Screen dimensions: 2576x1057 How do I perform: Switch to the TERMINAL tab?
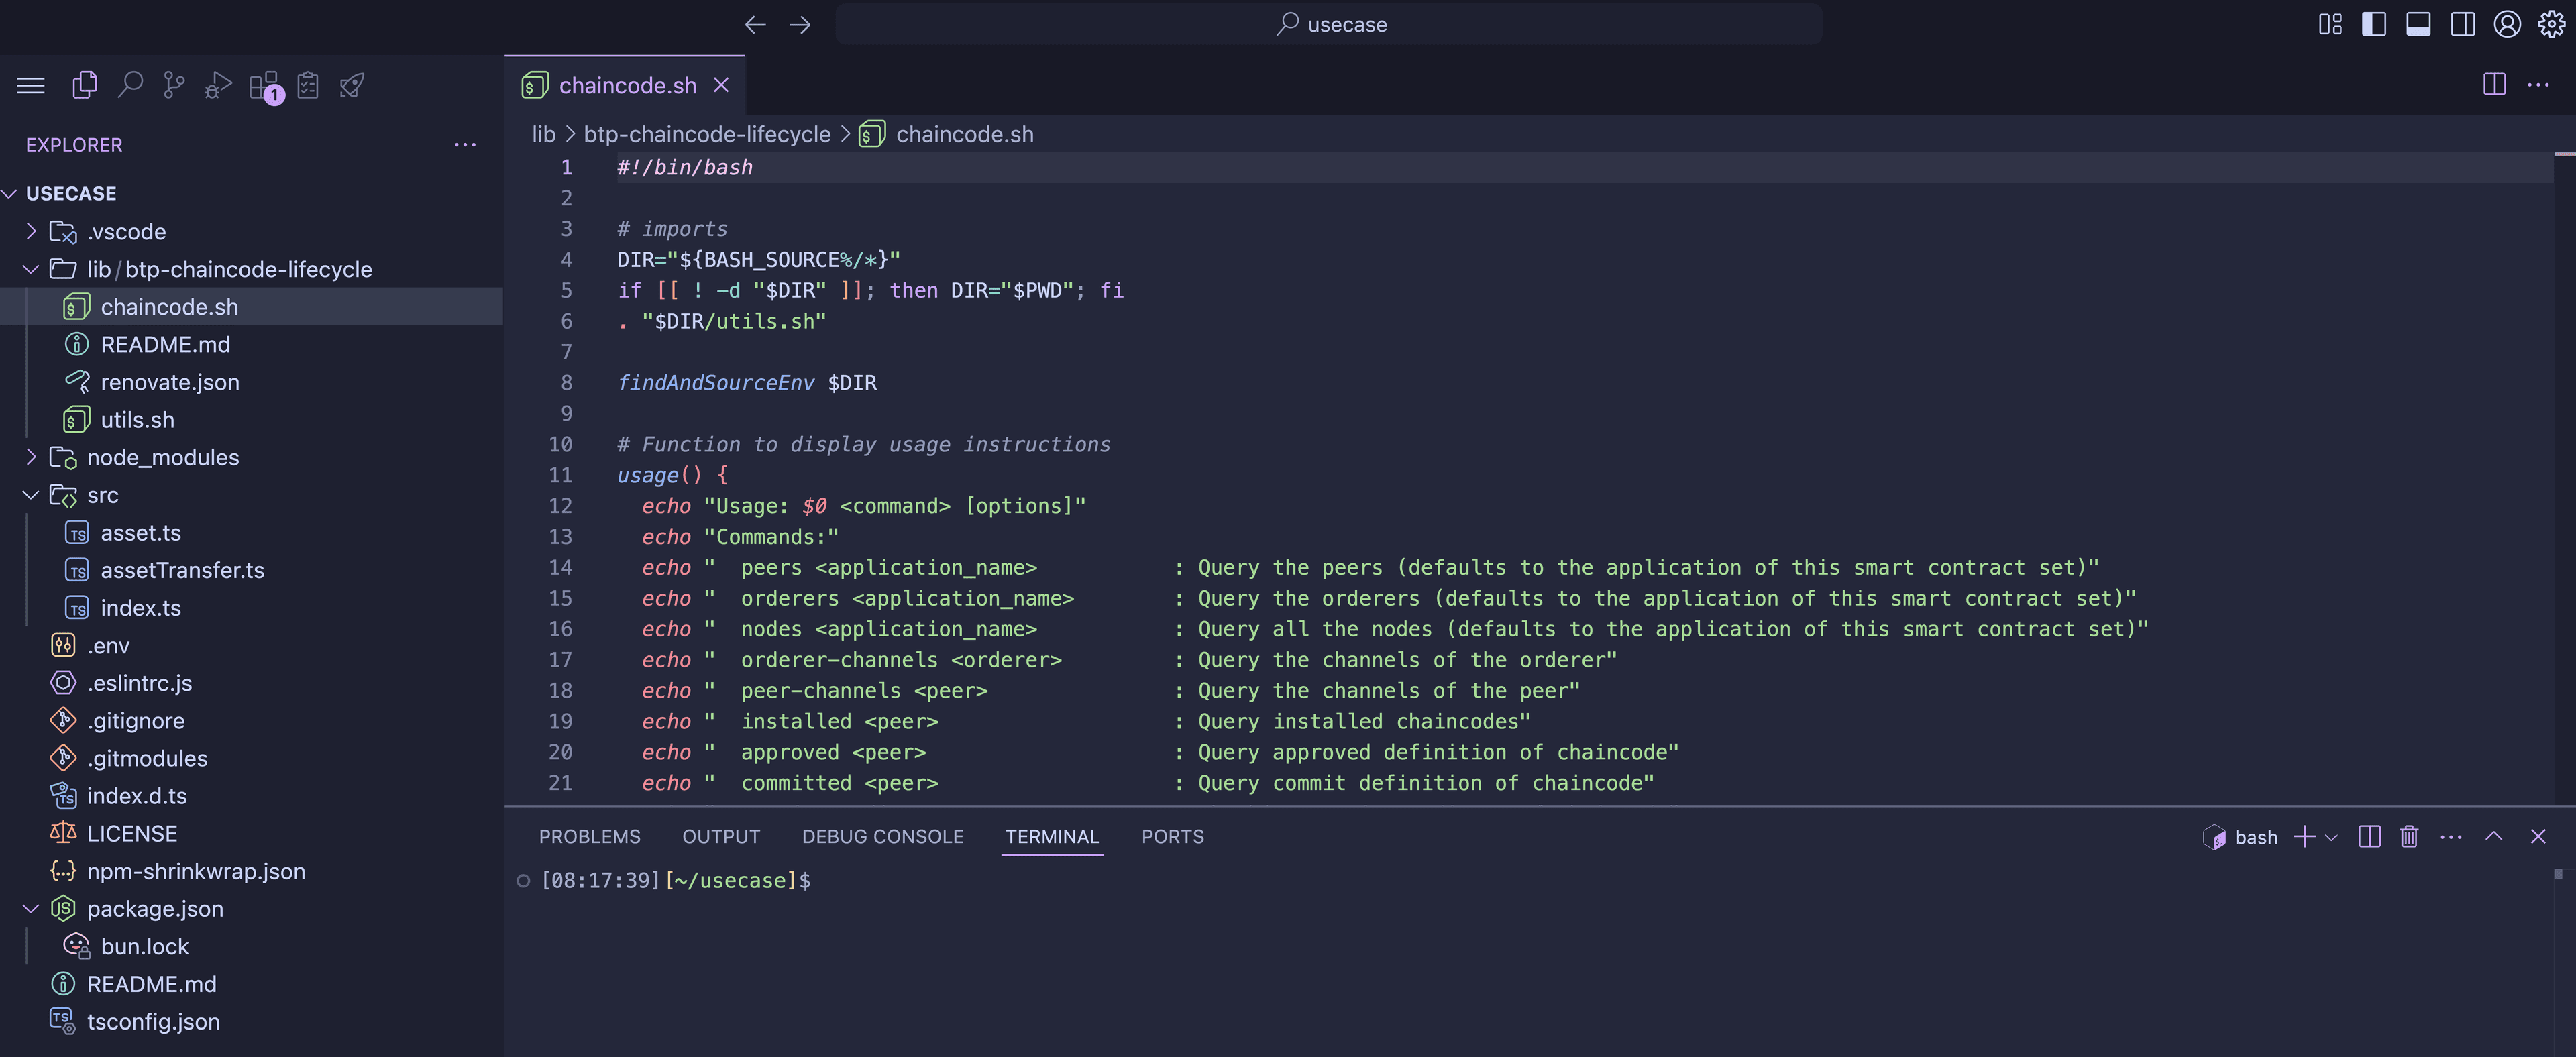tap(1052, 837)
